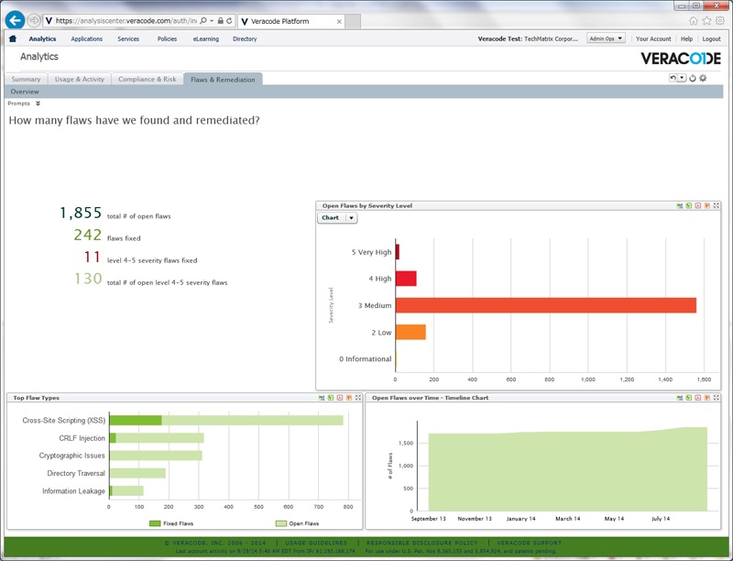Export Top Flaw Types to PDF

(x=340, y=398)
